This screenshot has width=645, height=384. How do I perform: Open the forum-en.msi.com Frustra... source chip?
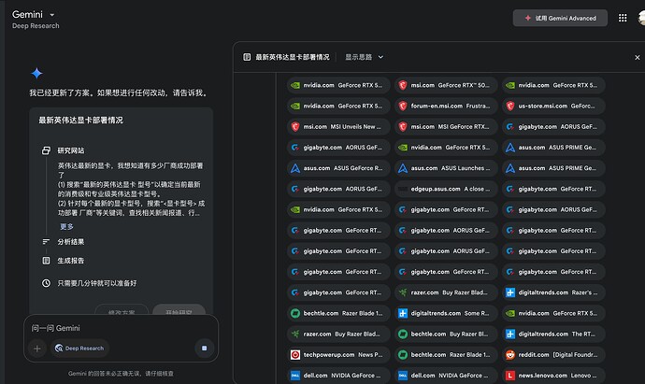pyautogui.click(x=446, y=107)
